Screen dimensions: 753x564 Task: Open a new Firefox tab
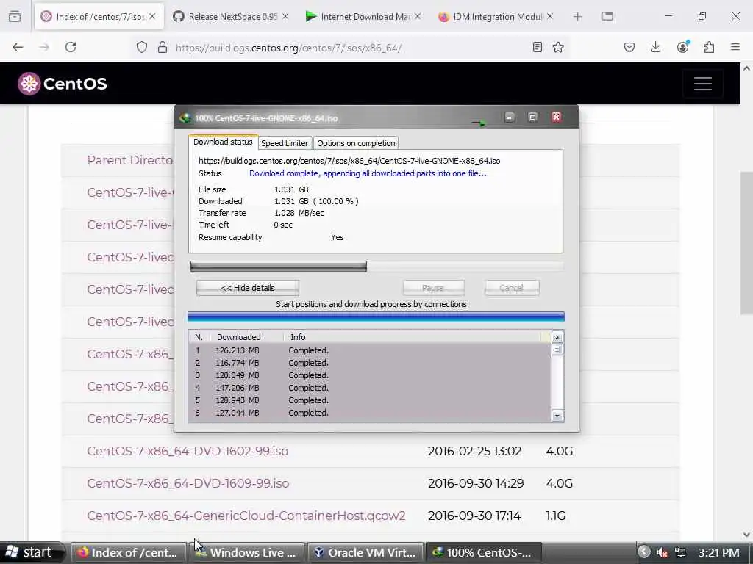coord(578,17)
